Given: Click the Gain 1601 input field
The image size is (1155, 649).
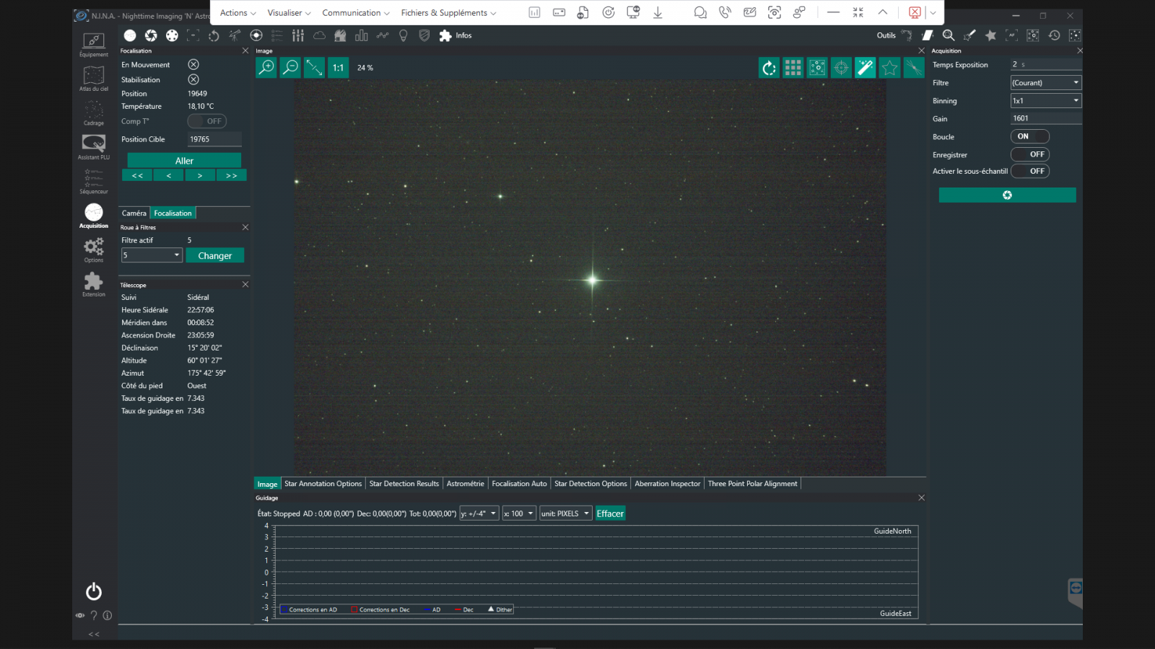Looking at the screenshot, I should point(1046,118).
